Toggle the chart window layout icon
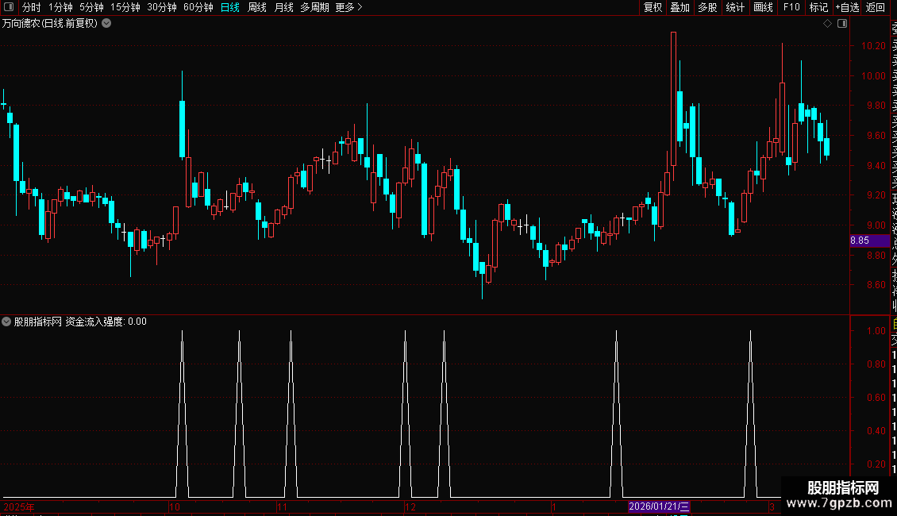The height and width of the screenshot is (516, 897). (x=842, y=23)
